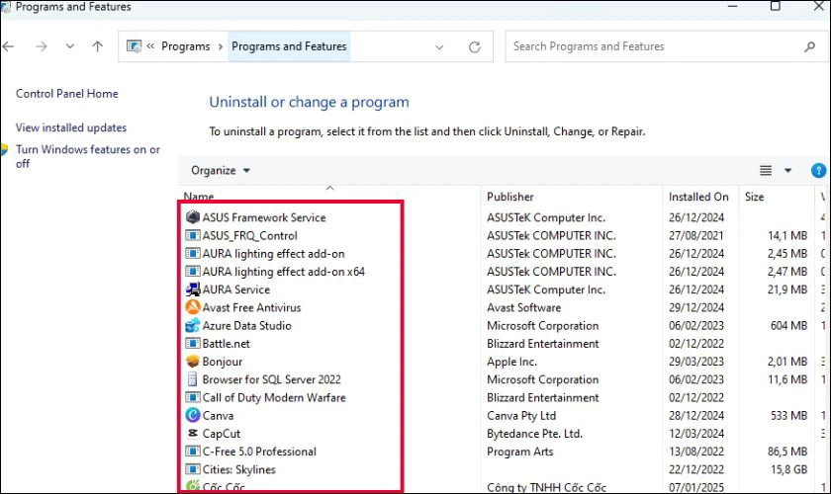Click the C-Free 5.0 Professional icon
Screen dimensions: 831x494
pyautogui.click(x=192, y=452)
